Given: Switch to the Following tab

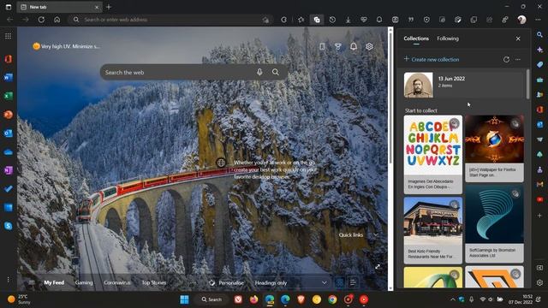Looking at the screenshot, I should coord(448,38).
